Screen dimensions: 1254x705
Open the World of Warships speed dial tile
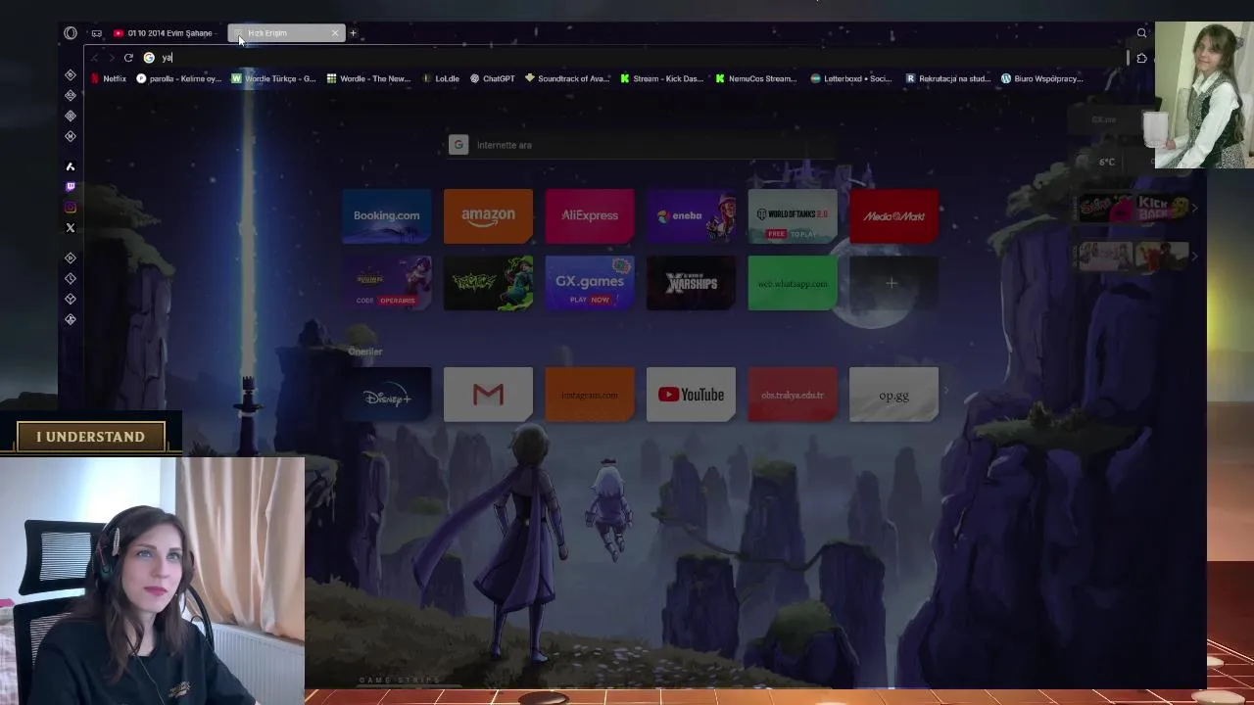[x=691, y=284]
